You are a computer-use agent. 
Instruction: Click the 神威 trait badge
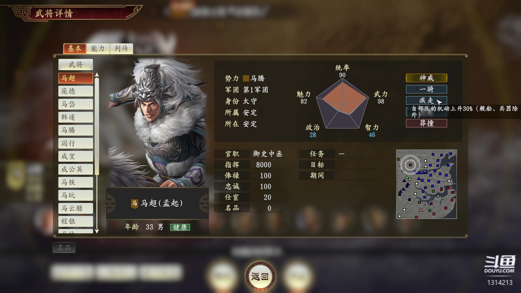(426, 78)
